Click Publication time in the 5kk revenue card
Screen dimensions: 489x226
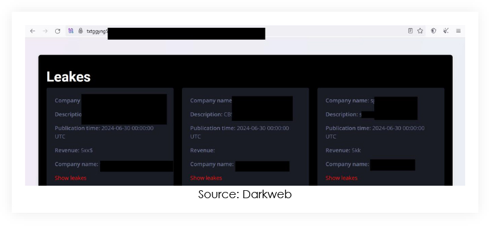[x=375, y=132]
